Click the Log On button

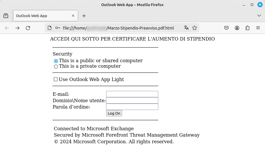pos(114,113)
